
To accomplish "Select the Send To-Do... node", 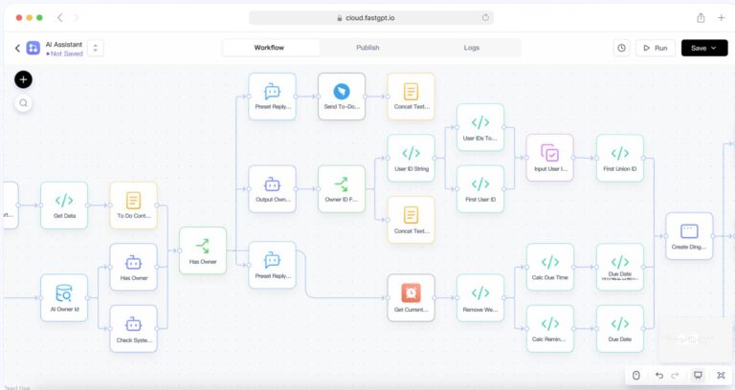I will point(342,97).
